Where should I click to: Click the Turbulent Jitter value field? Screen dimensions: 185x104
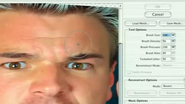click(x=166, y=59)
